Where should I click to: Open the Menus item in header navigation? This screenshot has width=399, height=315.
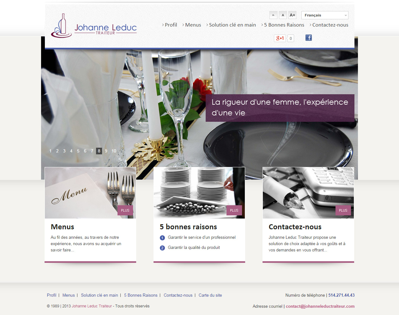tap(193, 25)
